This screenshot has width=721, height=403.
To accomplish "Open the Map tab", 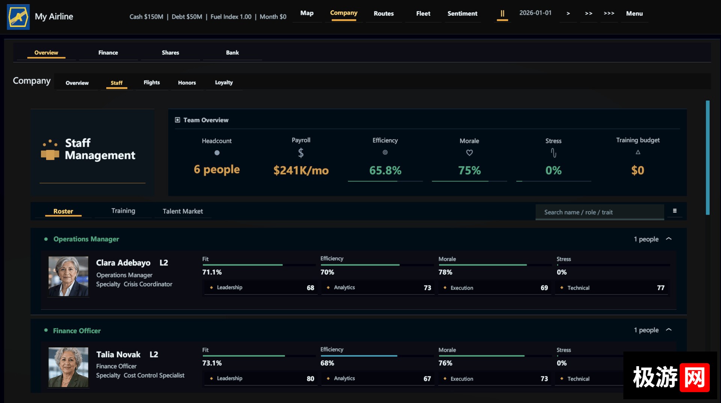I will pyautogui.click(x=307, y=13).
